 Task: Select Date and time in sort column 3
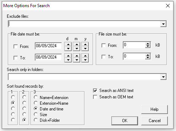(36, 109)
